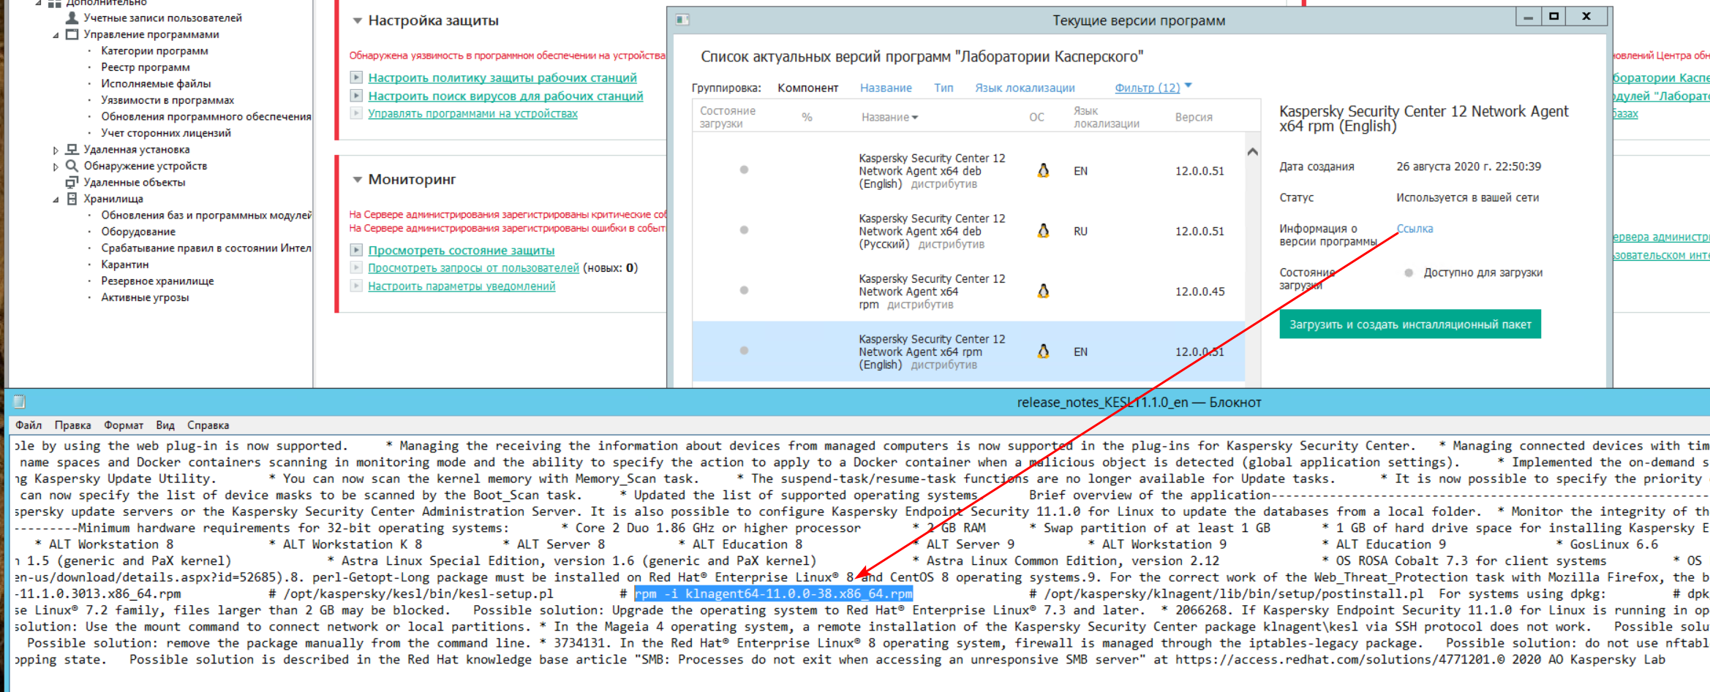Click the Linux penguin icon in the rpm (English) row

click(1043, 351)
